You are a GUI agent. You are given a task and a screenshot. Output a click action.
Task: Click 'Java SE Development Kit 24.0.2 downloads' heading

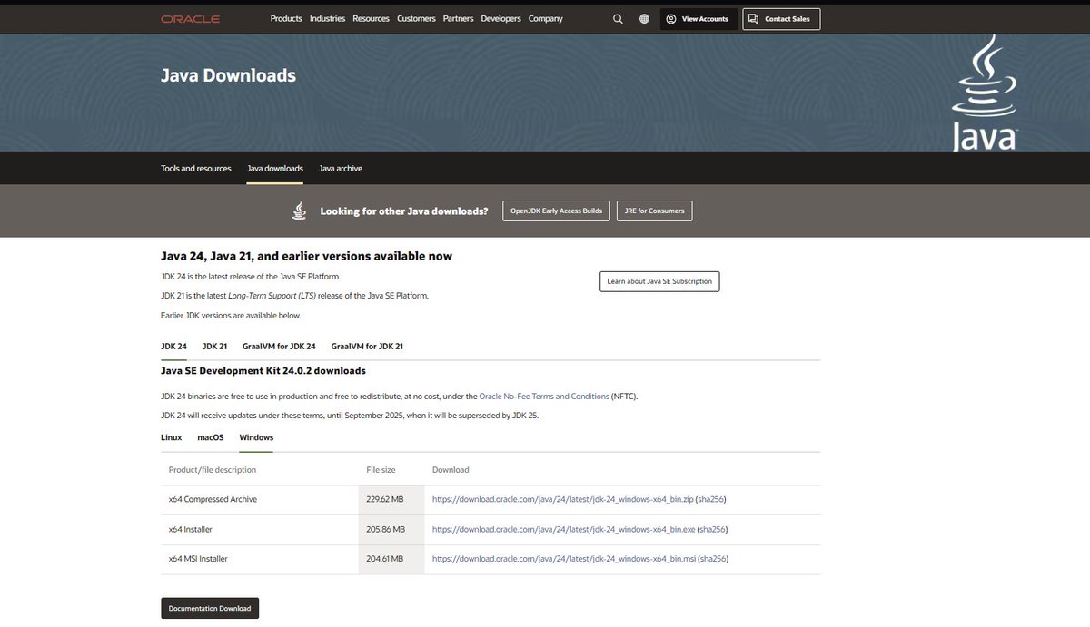[x=263, y=371]
